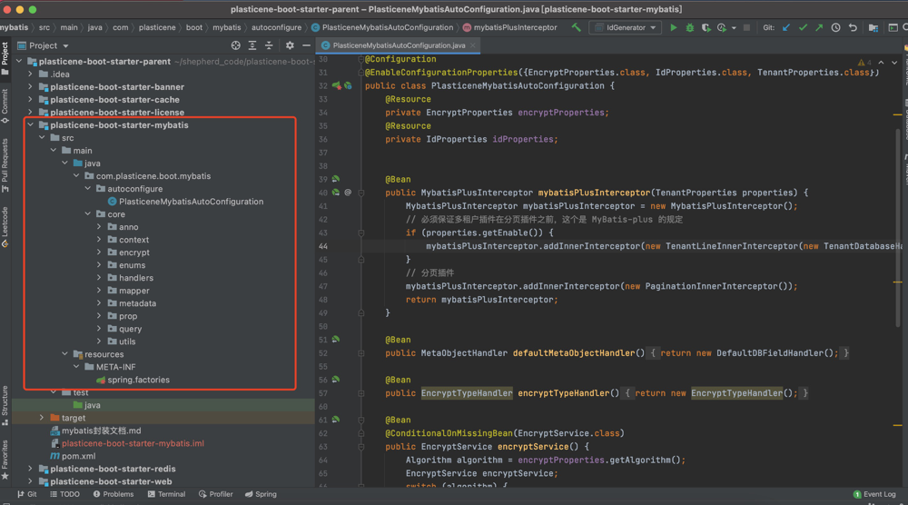Git update project blue arrow

[x=785, y=27]
